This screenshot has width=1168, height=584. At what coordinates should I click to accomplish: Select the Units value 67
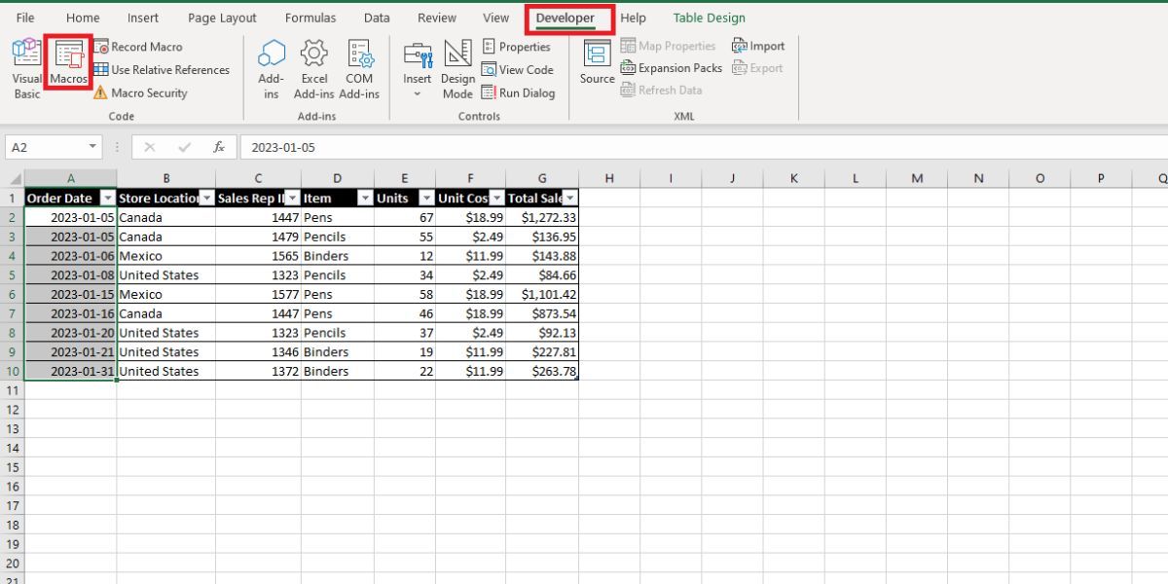405,217
